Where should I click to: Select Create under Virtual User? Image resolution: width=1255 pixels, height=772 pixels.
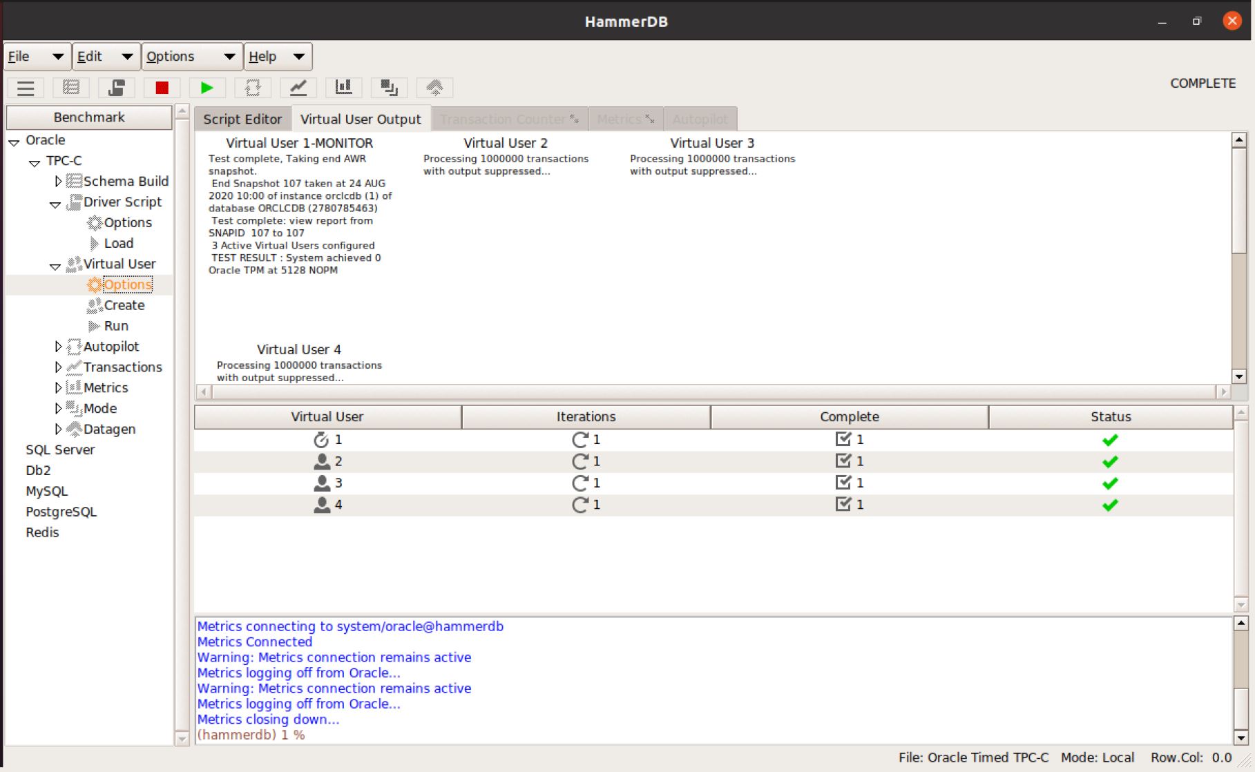pyautogui.click(x=124, y=305)
